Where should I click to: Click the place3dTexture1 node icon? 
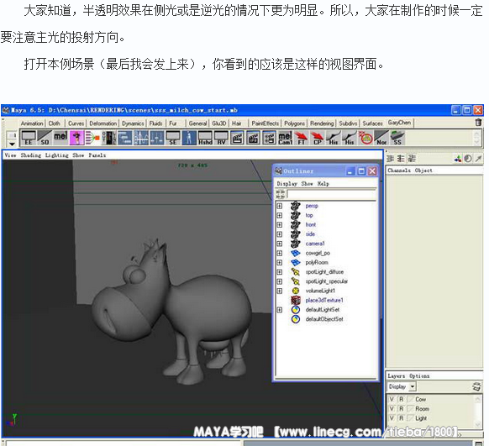click(295, 300)
